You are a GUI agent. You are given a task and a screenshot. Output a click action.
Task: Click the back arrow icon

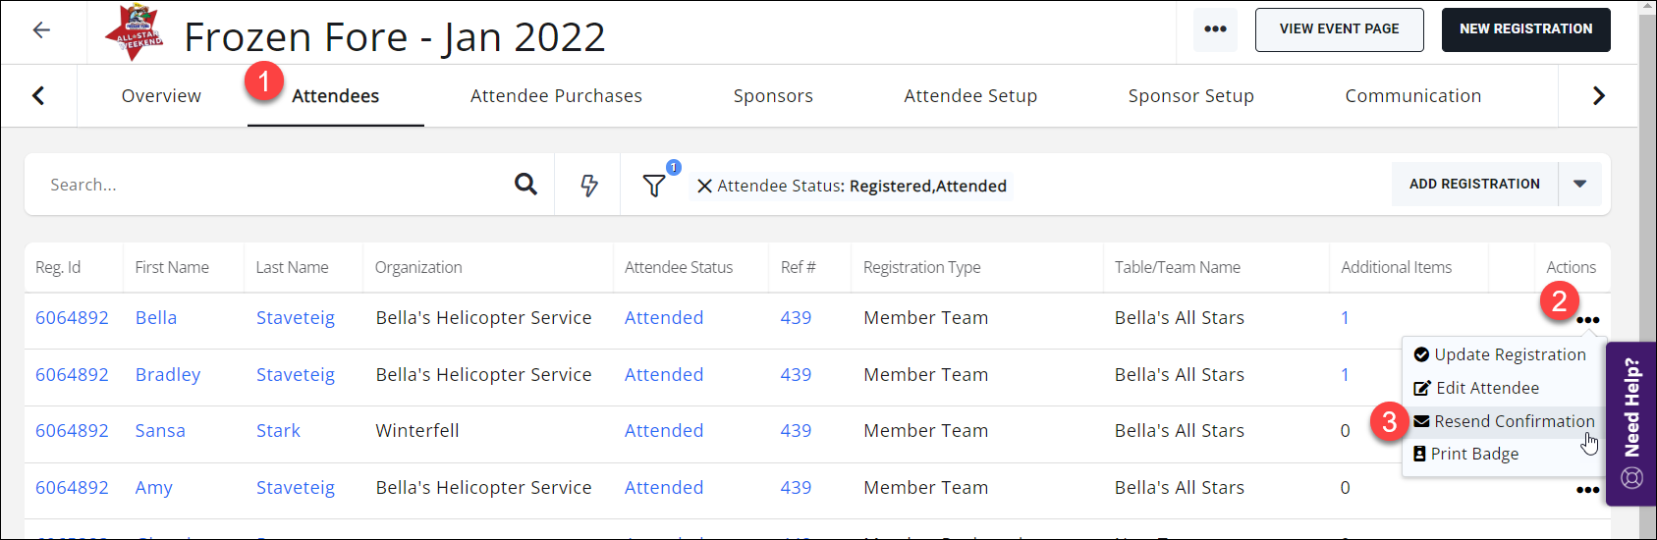pos(41,30)
